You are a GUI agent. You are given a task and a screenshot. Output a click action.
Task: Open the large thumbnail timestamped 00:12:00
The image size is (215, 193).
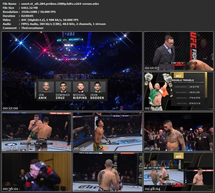click(x=72, y=71)
